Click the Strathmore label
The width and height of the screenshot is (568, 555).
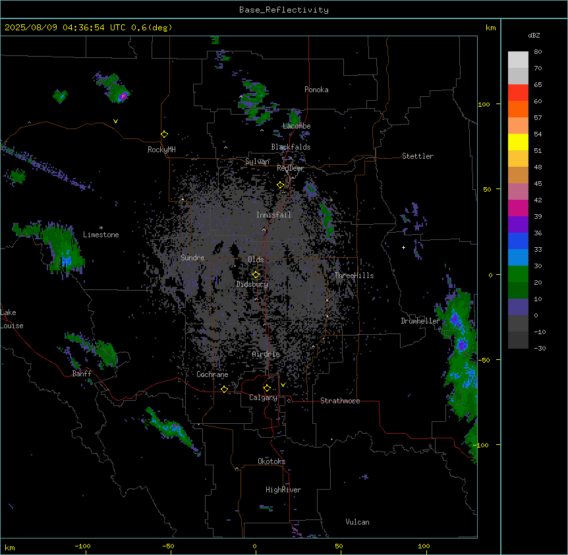tap(340, 401)
